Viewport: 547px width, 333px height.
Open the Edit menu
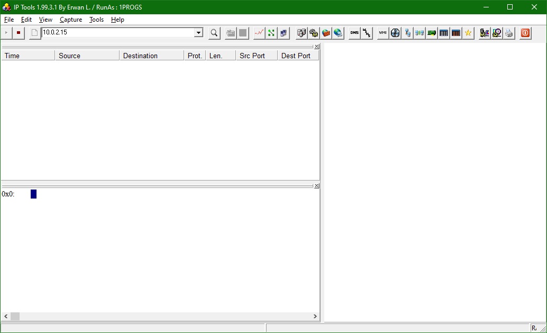click(x=26, y=20)
